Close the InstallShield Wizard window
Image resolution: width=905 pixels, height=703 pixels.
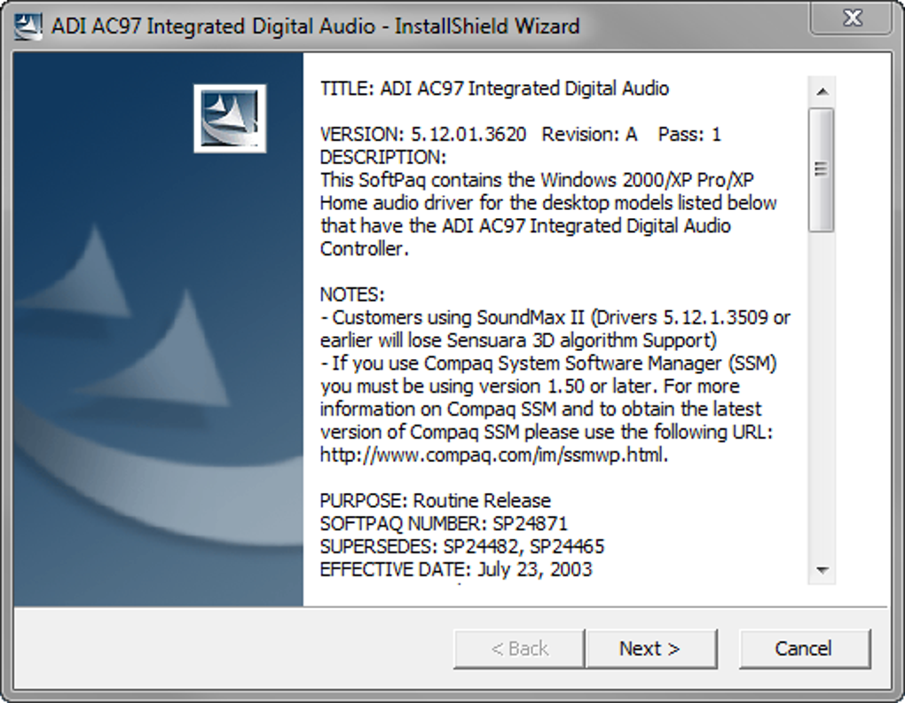pos(853,18)
